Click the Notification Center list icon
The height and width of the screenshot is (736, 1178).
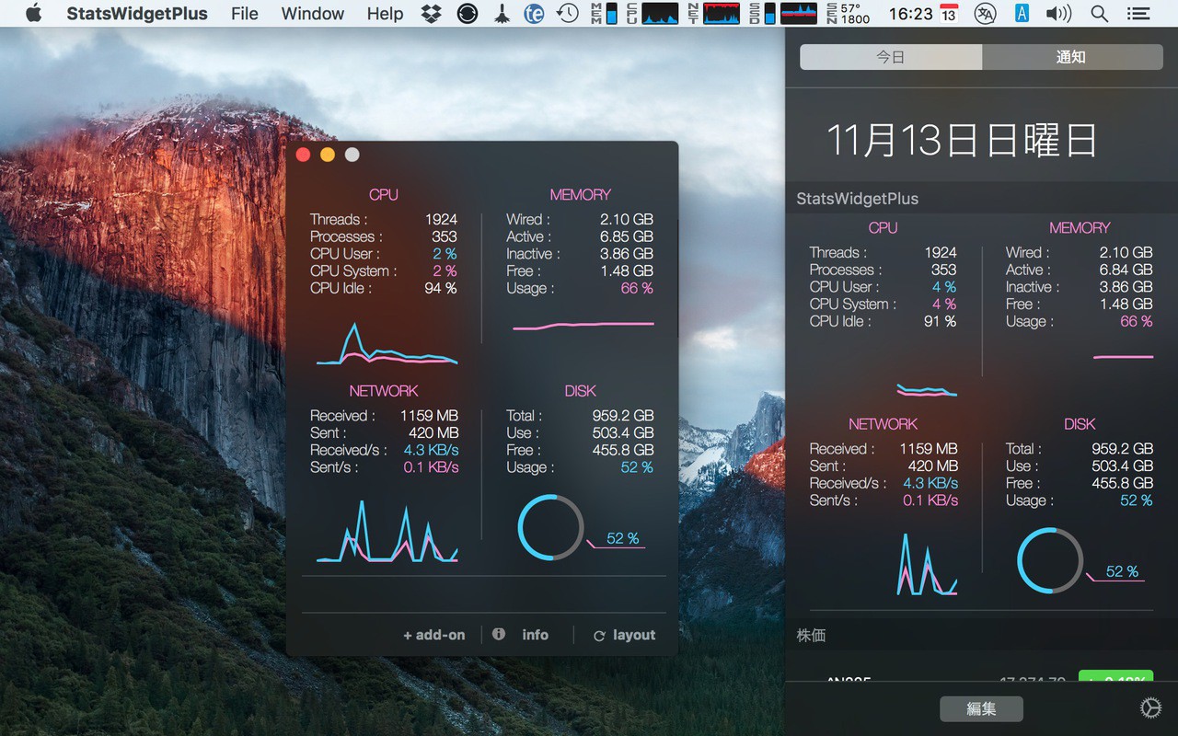click(1138, 14)
